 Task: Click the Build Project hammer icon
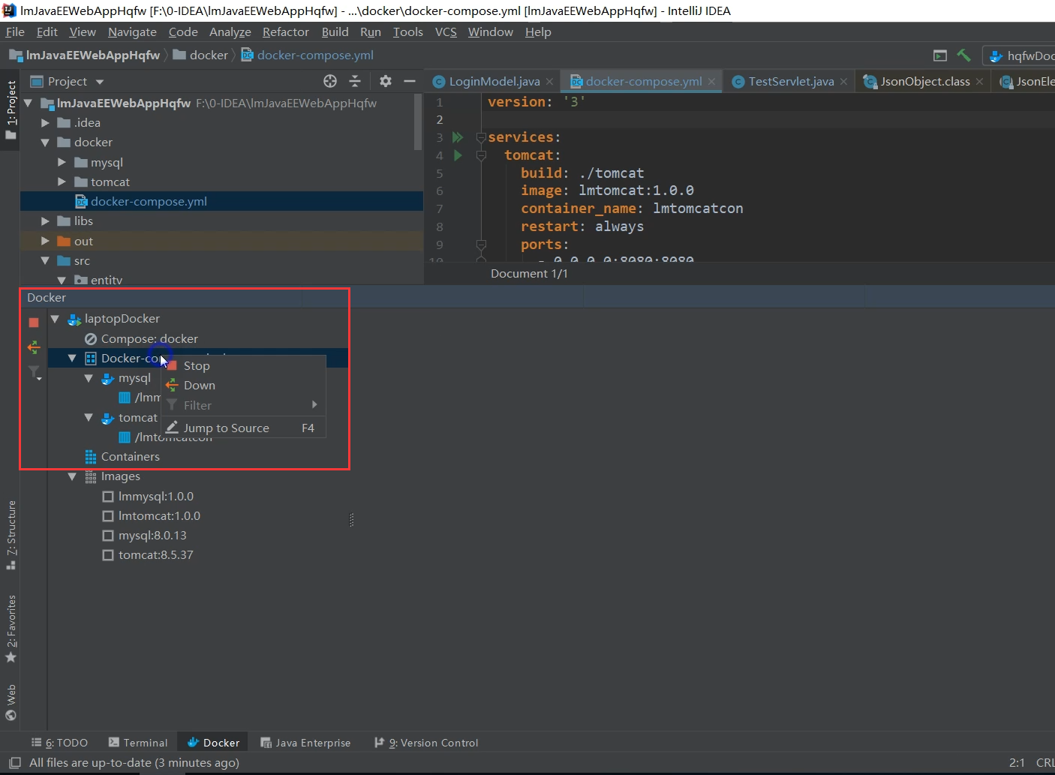(x=965, y=55)
